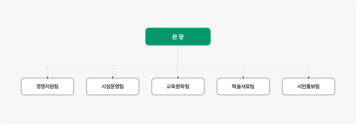Click horizontal connector between 경영지원팀 and 시설운영팀 branches
Viewport: 356px width, 124px height.
pyautogui.click(x=80, y=66)
